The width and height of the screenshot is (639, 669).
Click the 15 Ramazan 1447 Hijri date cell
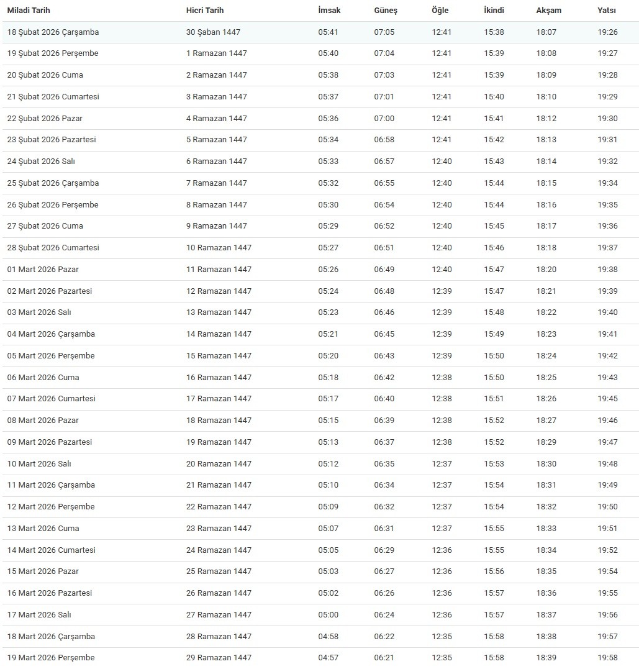click(x=219, y=356)
